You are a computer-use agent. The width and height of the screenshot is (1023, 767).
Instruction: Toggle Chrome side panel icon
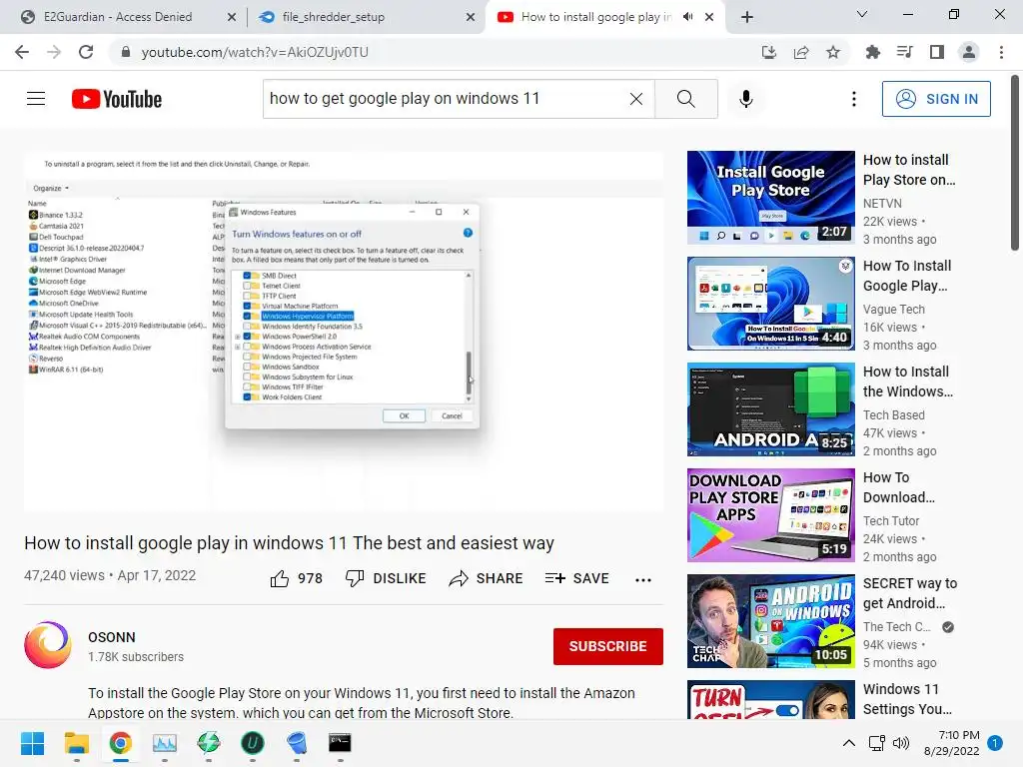tap(937, 52)
